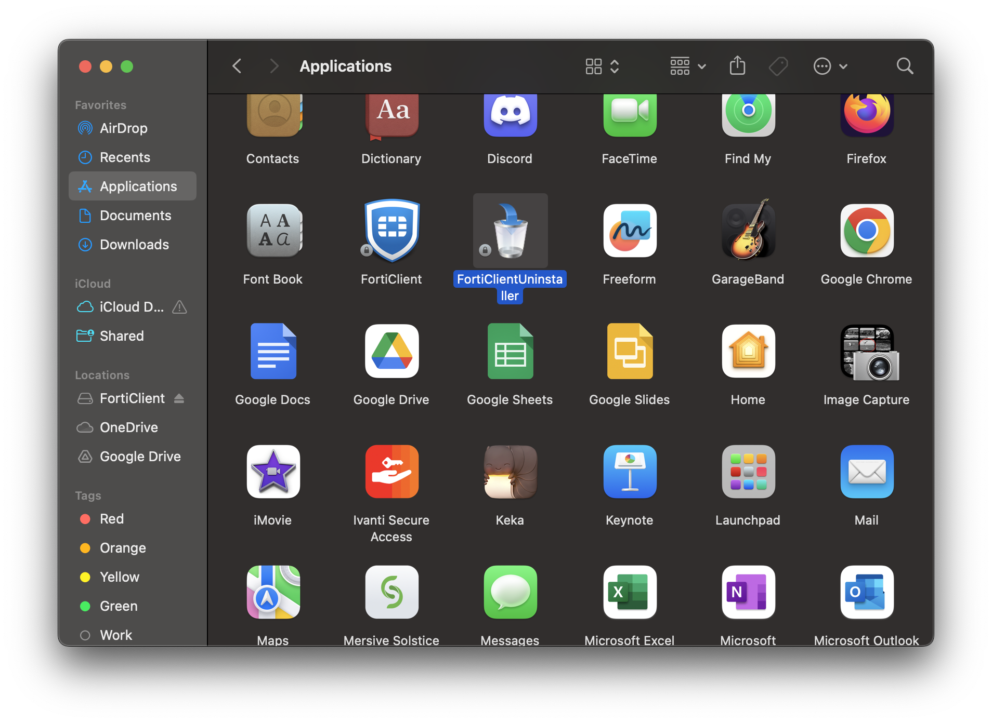
Task: Select the Font Book app icon
Action: point(274,231)
